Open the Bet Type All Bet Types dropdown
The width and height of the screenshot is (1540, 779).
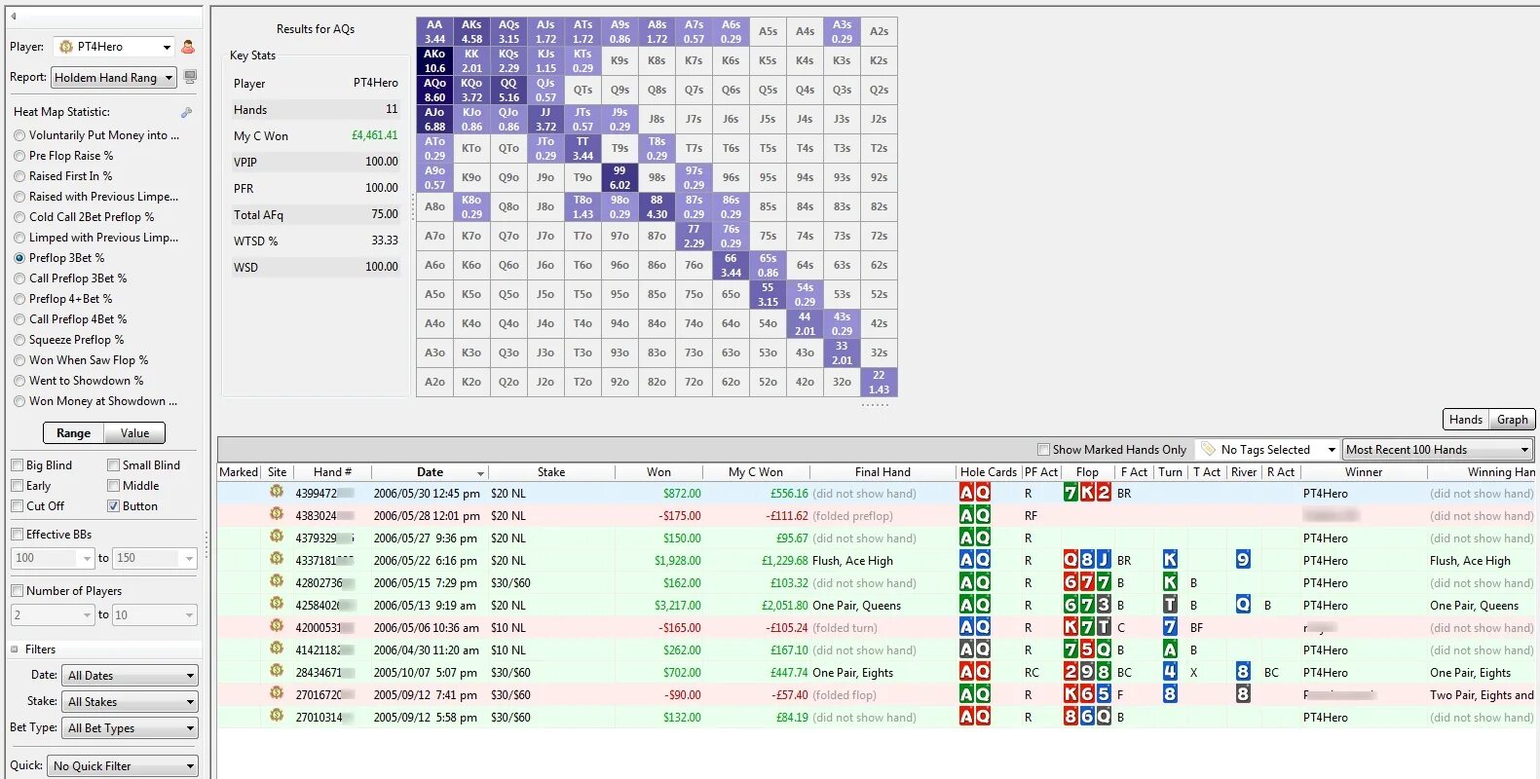tap(130, 727)
